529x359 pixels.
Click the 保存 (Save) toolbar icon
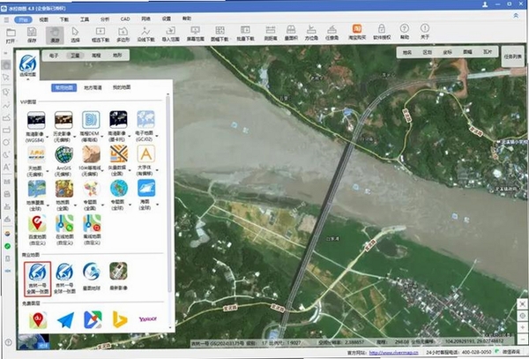[x=32, y=34]
